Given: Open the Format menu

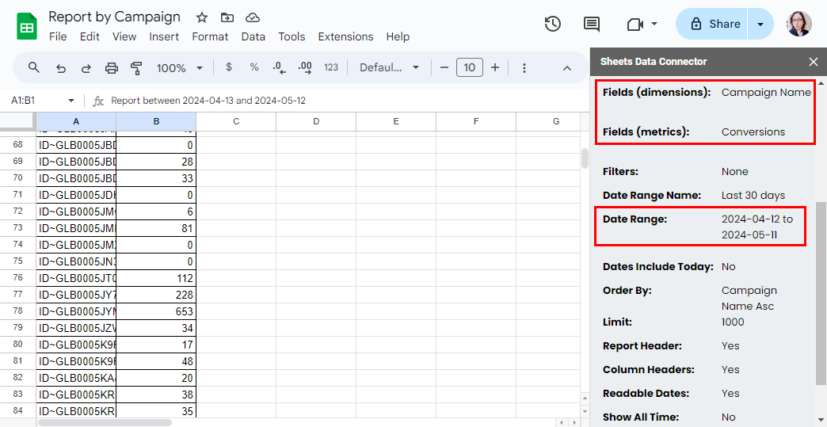Looking at the screenshot, I should (x=210, y=36).
